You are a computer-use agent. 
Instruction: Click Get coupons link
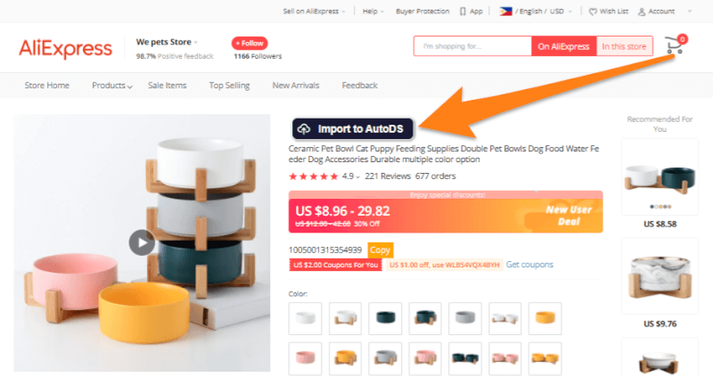(529, 264)
